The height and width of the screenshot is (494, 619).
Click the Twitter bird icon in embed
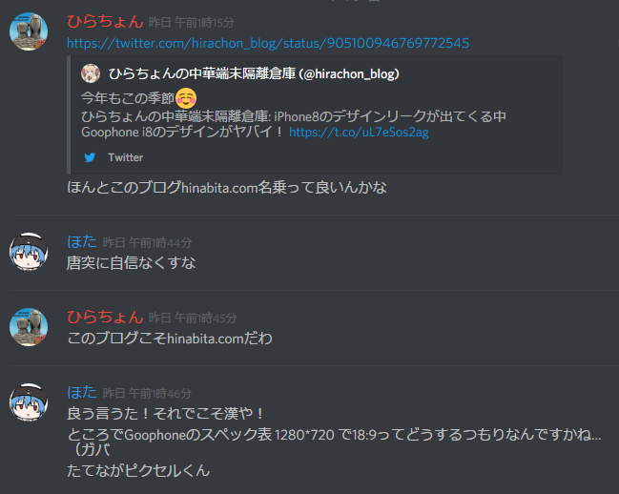point(90,157)
